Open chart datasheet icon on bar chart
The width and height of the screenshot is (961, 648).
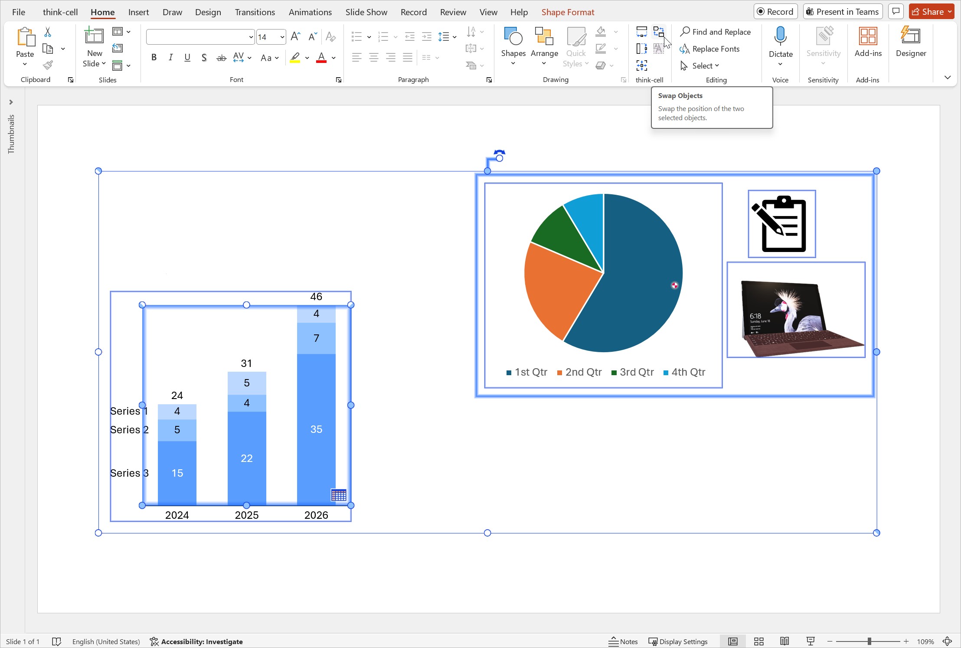[338, 495]
